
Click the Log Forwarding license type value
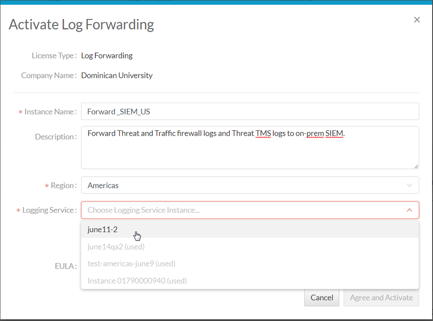point(107,55)
